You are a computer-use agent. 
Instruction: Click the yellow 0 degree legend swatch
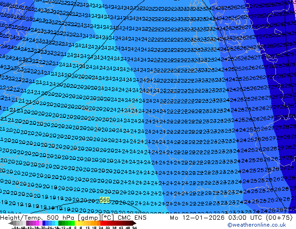(76, 223)
